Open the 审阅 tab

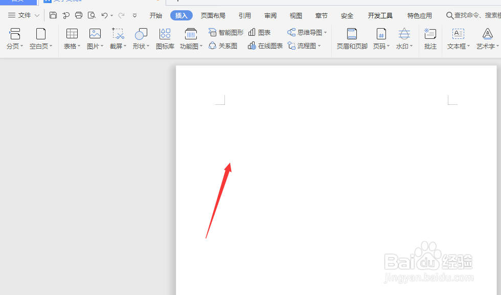pyautogui.click(x=270, y=15)
